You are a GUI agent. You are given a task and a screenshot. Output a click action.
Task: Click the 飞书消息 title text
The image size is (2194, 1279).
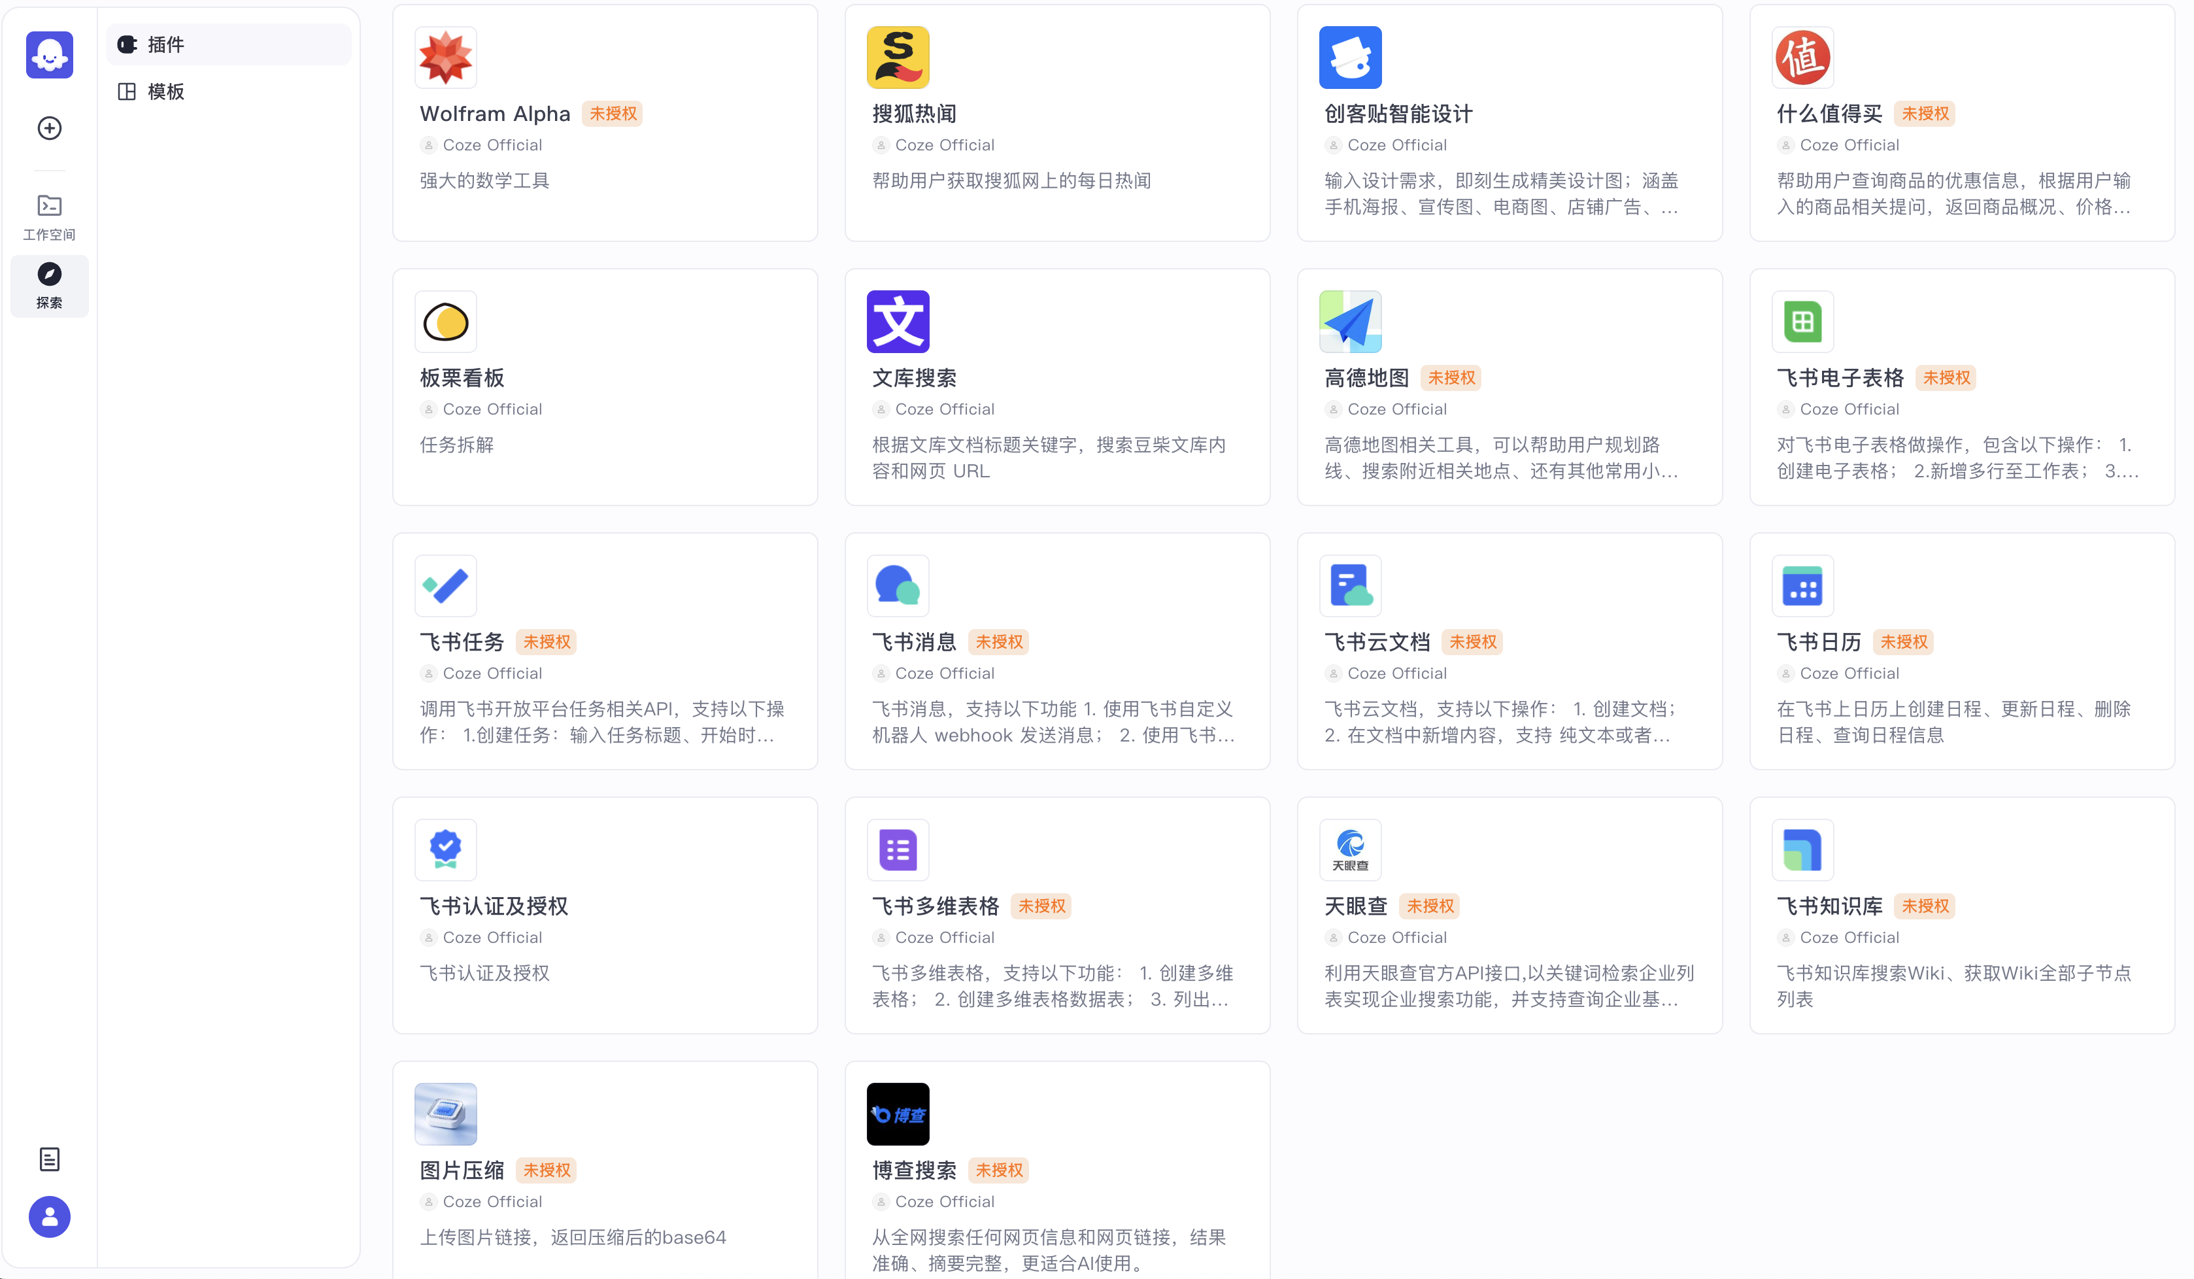pos(914,643)
